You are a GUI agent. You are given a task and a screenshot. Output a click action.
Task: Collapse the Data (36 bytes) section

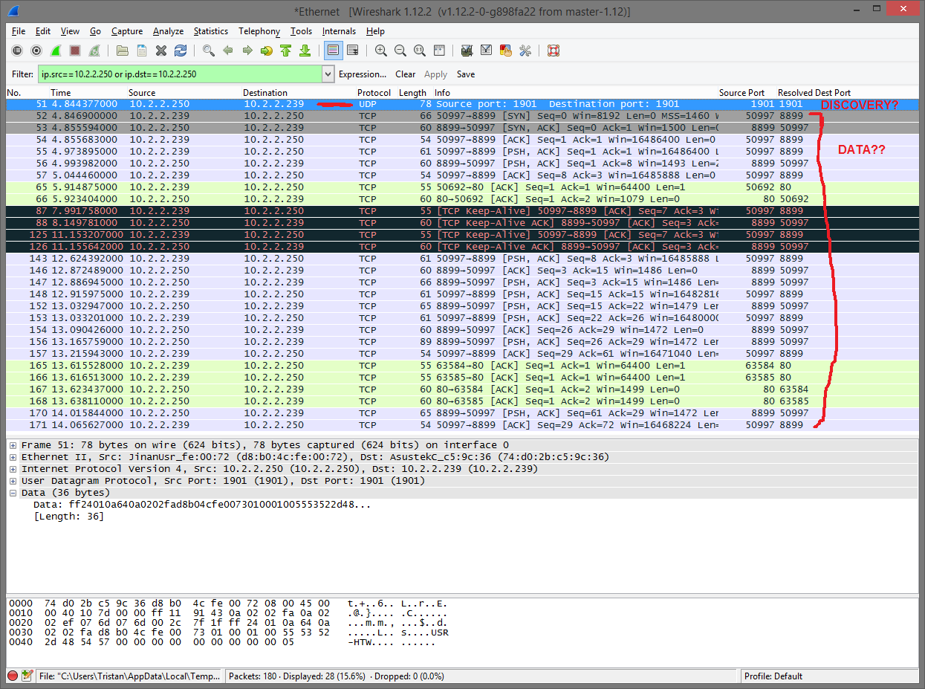[x=13, y=492]
